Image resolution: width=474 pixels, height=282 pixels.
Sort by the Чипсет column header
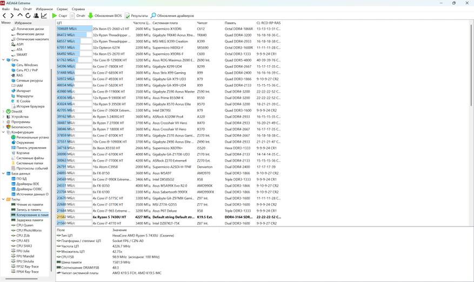coord(210,23)
